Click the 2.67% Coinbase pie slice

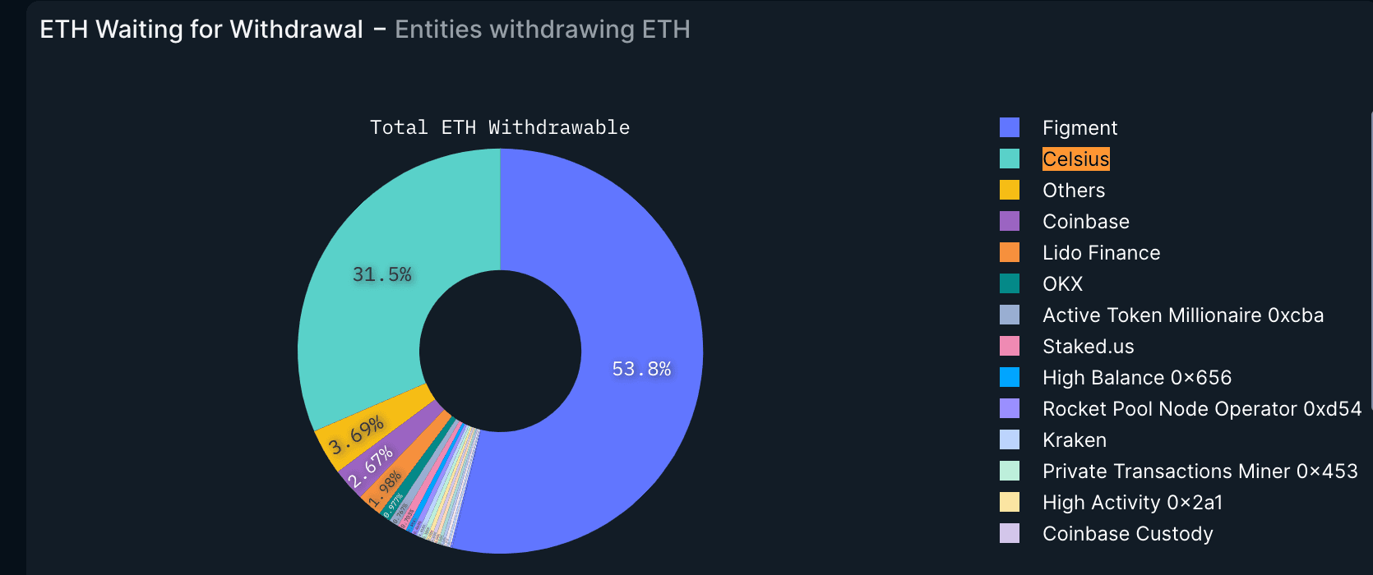[x=370, y=464]
